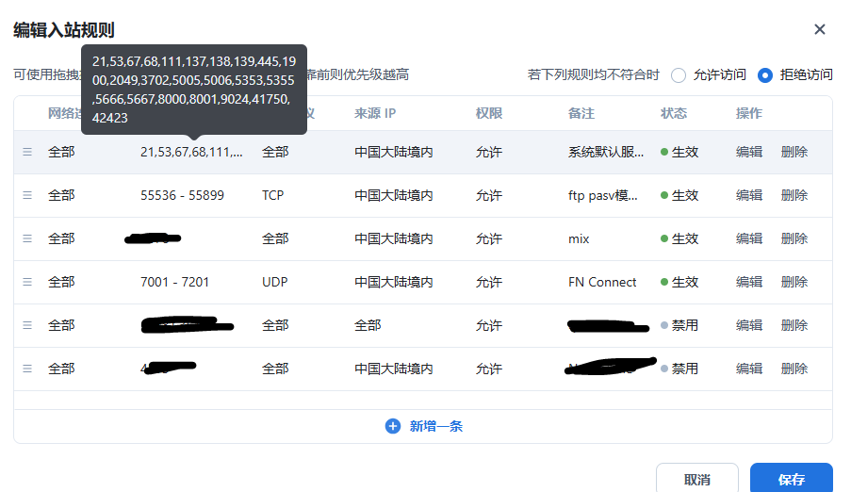Click the 操作 column header
851x492 pixels.
coord(749,113)
